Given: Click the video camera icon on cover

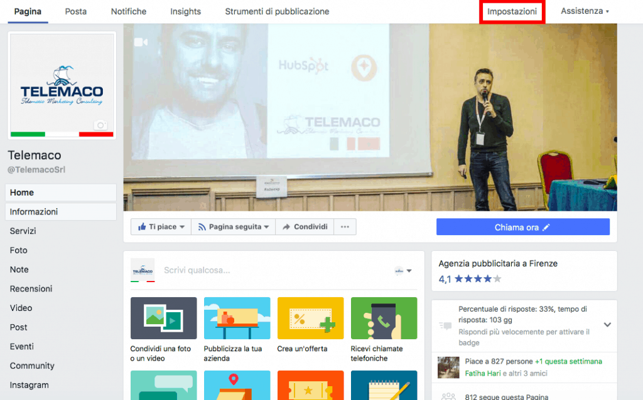Looking at the screenshot, I should pos(141,42).
